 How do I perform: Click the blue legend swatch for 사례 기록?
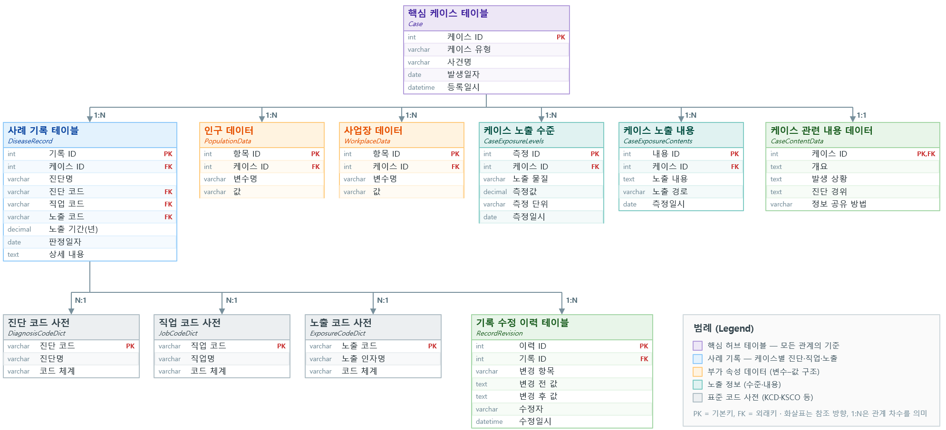[x=697, y=359]
